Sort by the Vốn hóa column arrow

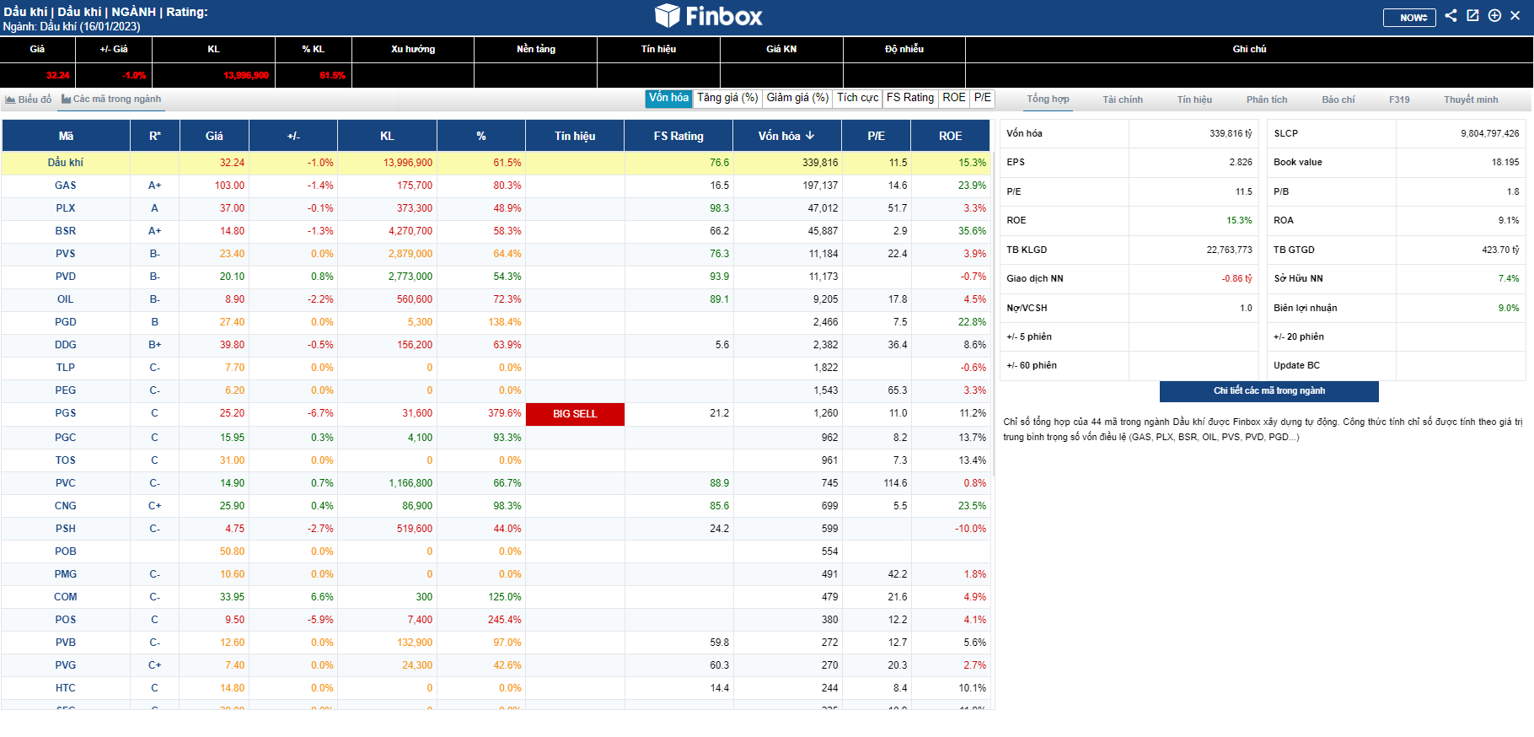tap(810, 136)
